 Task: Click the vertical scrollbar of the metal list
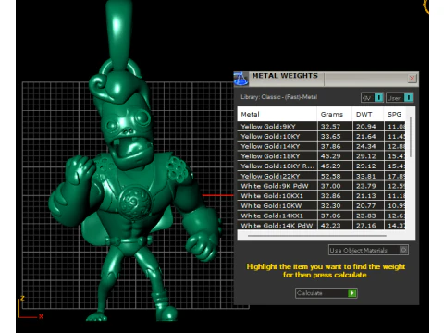411,137
